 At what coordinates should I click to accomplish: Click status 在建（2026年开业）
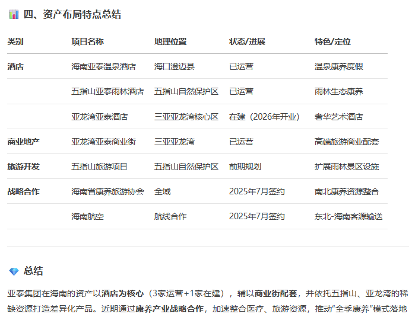264,117
